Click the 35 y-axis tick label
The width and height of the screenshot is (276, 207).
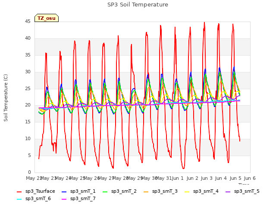coord(28,55)
